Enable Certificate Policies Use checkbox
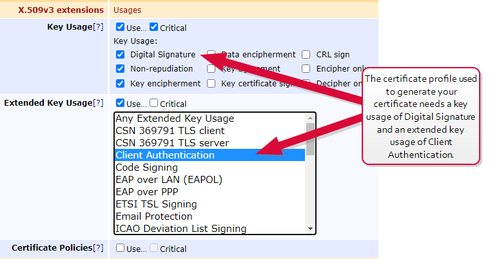 pyautogui.click(x=121, y=248)
